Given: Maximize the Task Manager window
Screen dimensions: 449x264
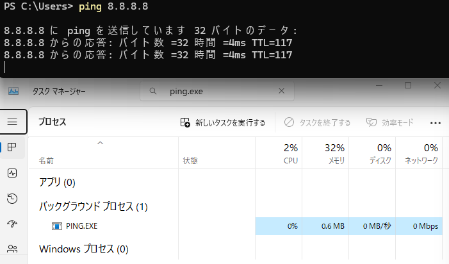Looking at the screenshot, I should [x=408, y=85].
